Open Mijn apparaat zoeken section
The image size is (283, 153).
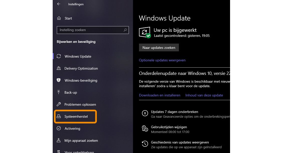coord(81,140)
